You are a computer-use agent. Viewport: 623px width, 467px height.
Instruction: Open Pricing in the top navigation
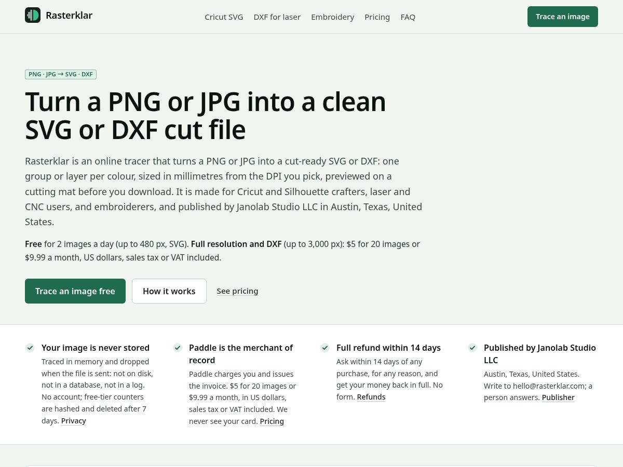click(x=377, y=17)
